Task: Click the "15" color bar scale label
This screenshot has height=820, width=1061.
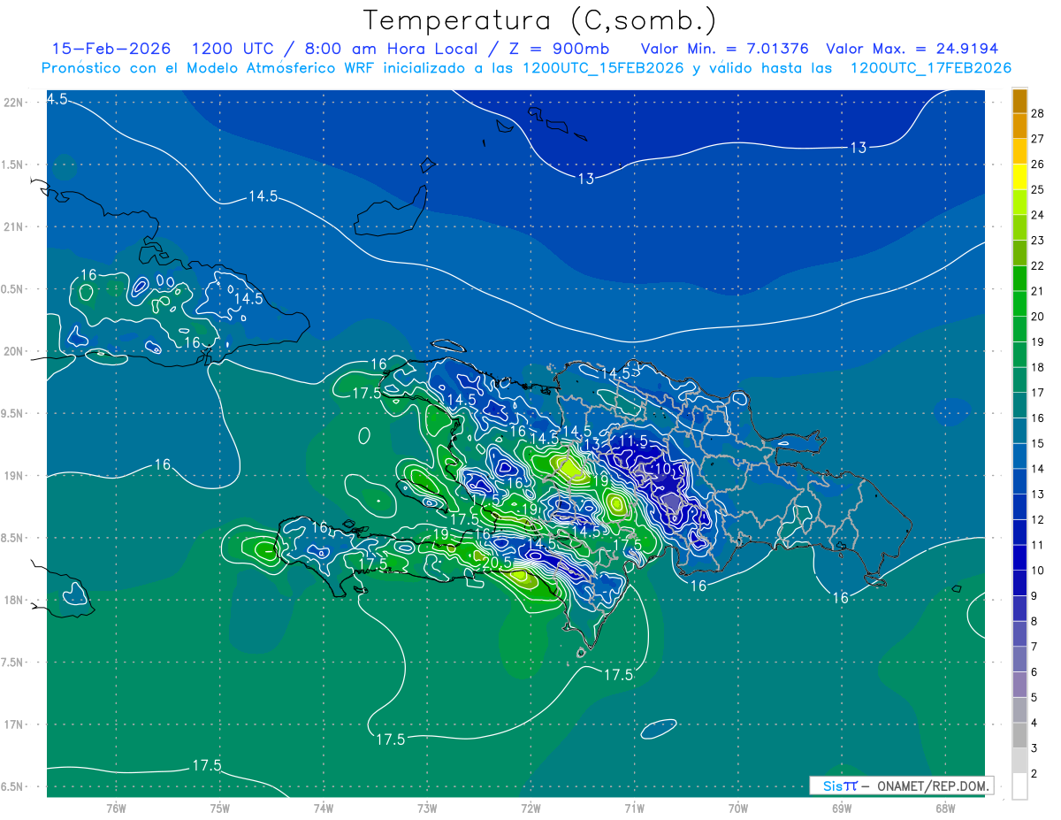Action: [x=1040, y=444]
